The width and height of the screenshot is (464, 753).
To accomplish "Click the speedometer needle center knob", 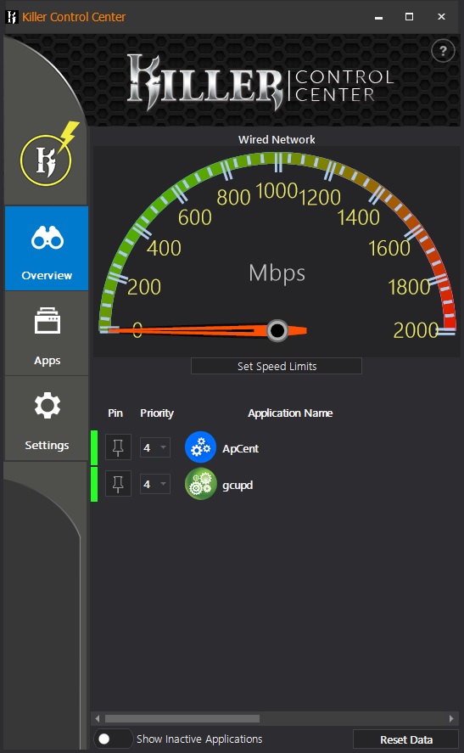I will coord(277,330).
